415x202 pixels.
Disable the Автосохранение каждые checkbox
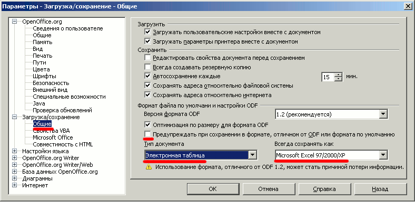click(x=147, y=76)
